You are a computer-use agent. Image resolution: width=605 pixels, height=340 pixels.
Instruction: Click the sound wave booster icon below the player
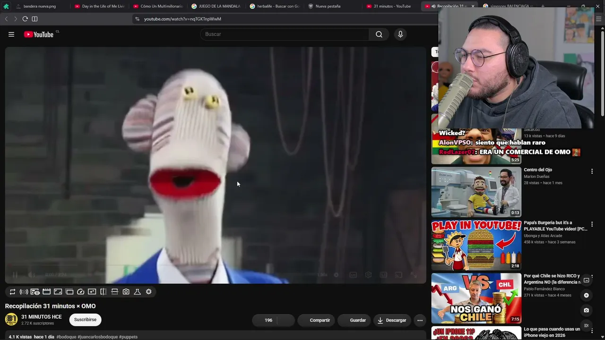[24, 292]
